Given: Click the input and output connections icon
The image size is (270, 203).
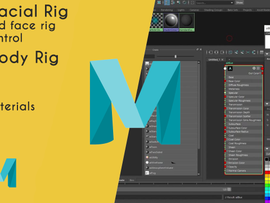Looking at the screenshot, I should [217, 52].
